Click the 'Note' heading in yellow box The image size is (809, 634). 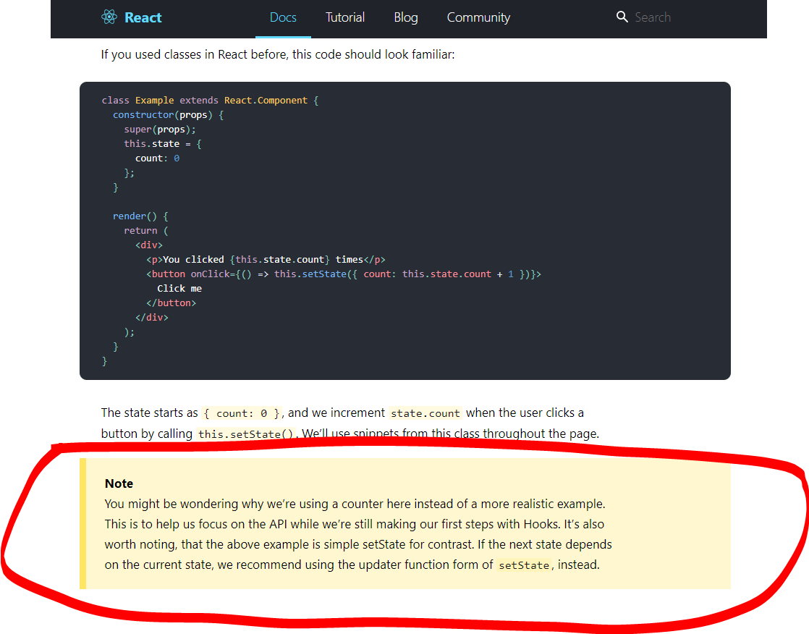(x=119, y=483)
